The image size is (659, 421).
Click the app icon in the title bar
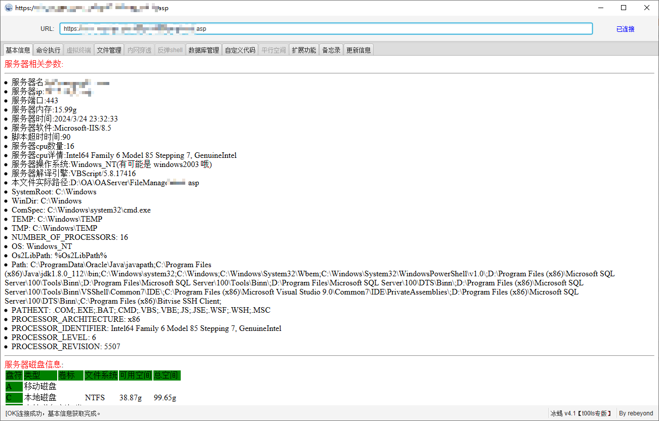pyautogui.click(x=9, y=8)
